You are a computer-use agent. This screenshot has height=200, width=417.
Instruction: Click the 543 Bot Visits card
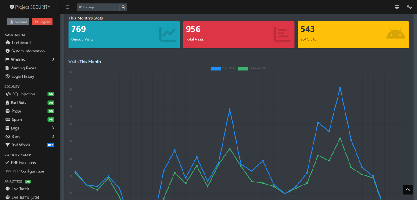tap(353, 35)
